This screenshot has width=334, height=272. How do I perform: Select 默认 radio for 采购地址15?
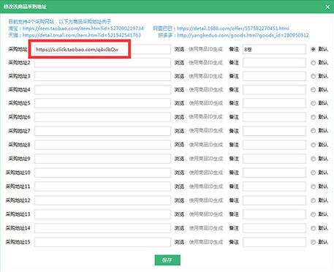point(313,242)
